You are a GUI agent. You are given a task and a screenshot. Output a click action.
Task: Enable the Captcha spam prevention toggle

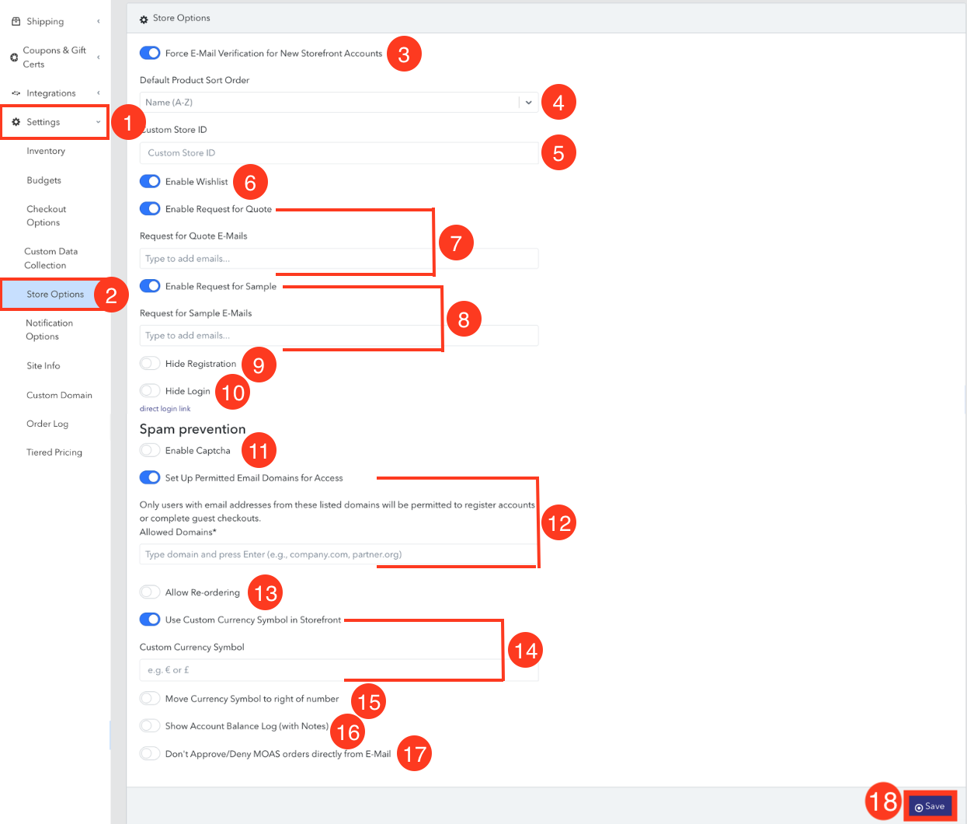pyautogui.click(x=150, y=450)
